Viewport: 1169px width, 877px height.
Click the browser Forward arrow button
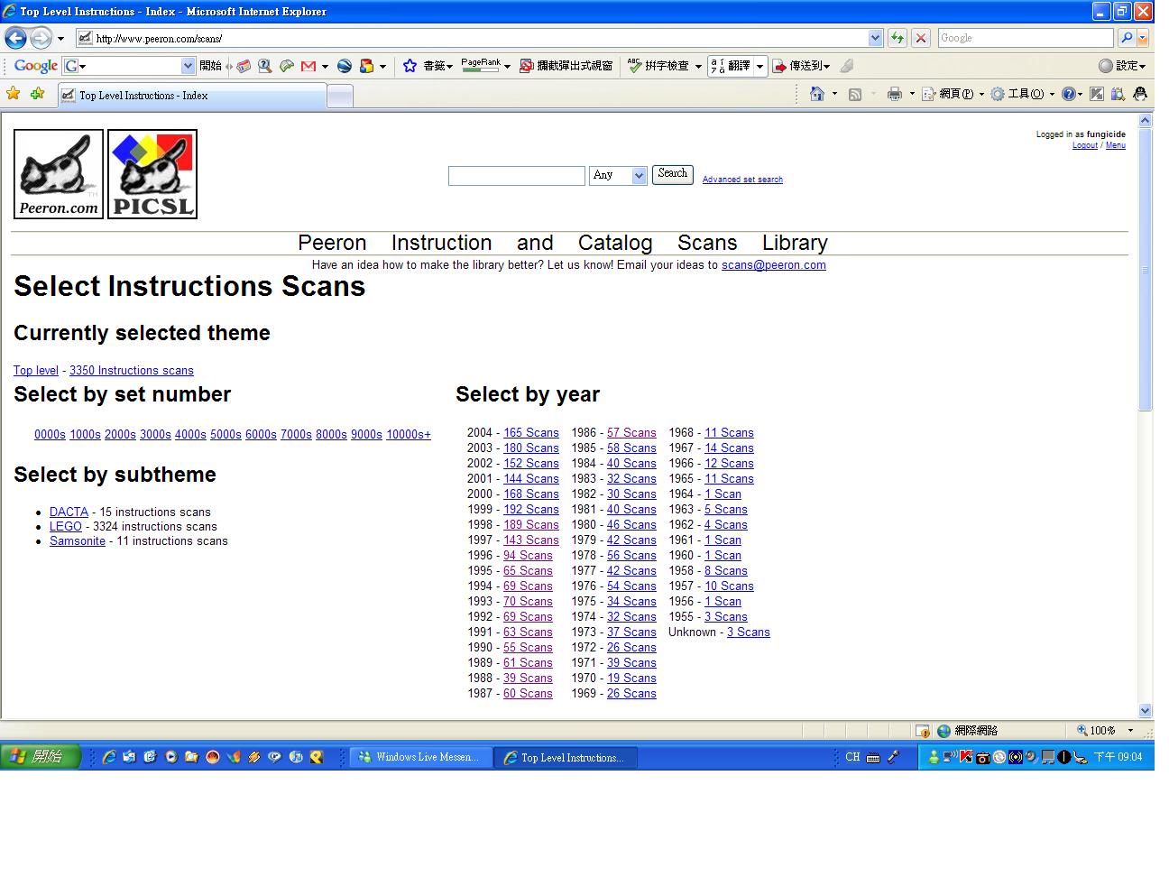(x=41, y=38)
